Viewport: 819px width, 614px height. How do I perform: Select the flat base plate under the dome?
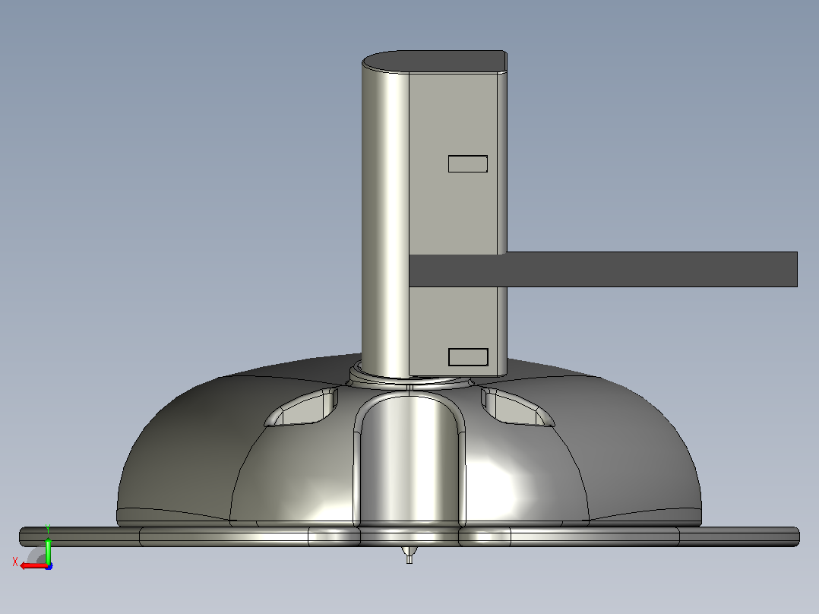(409, 536)
